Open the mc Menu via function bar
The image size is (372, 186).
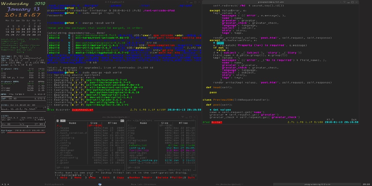pyautogui.click(x=77, y=178)
